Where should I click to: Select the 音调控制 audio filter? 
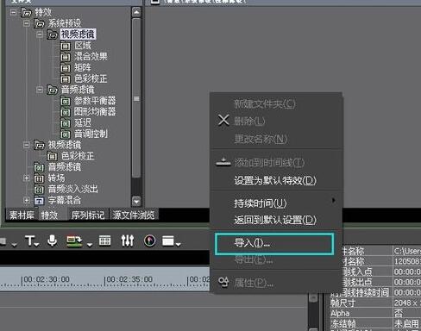tap(91, 134)
